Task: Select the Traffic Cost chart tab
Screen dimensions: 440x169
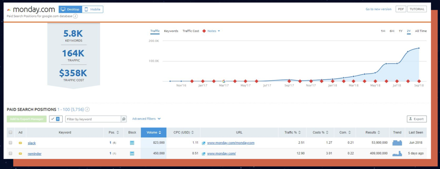Action: coord(191,31)
